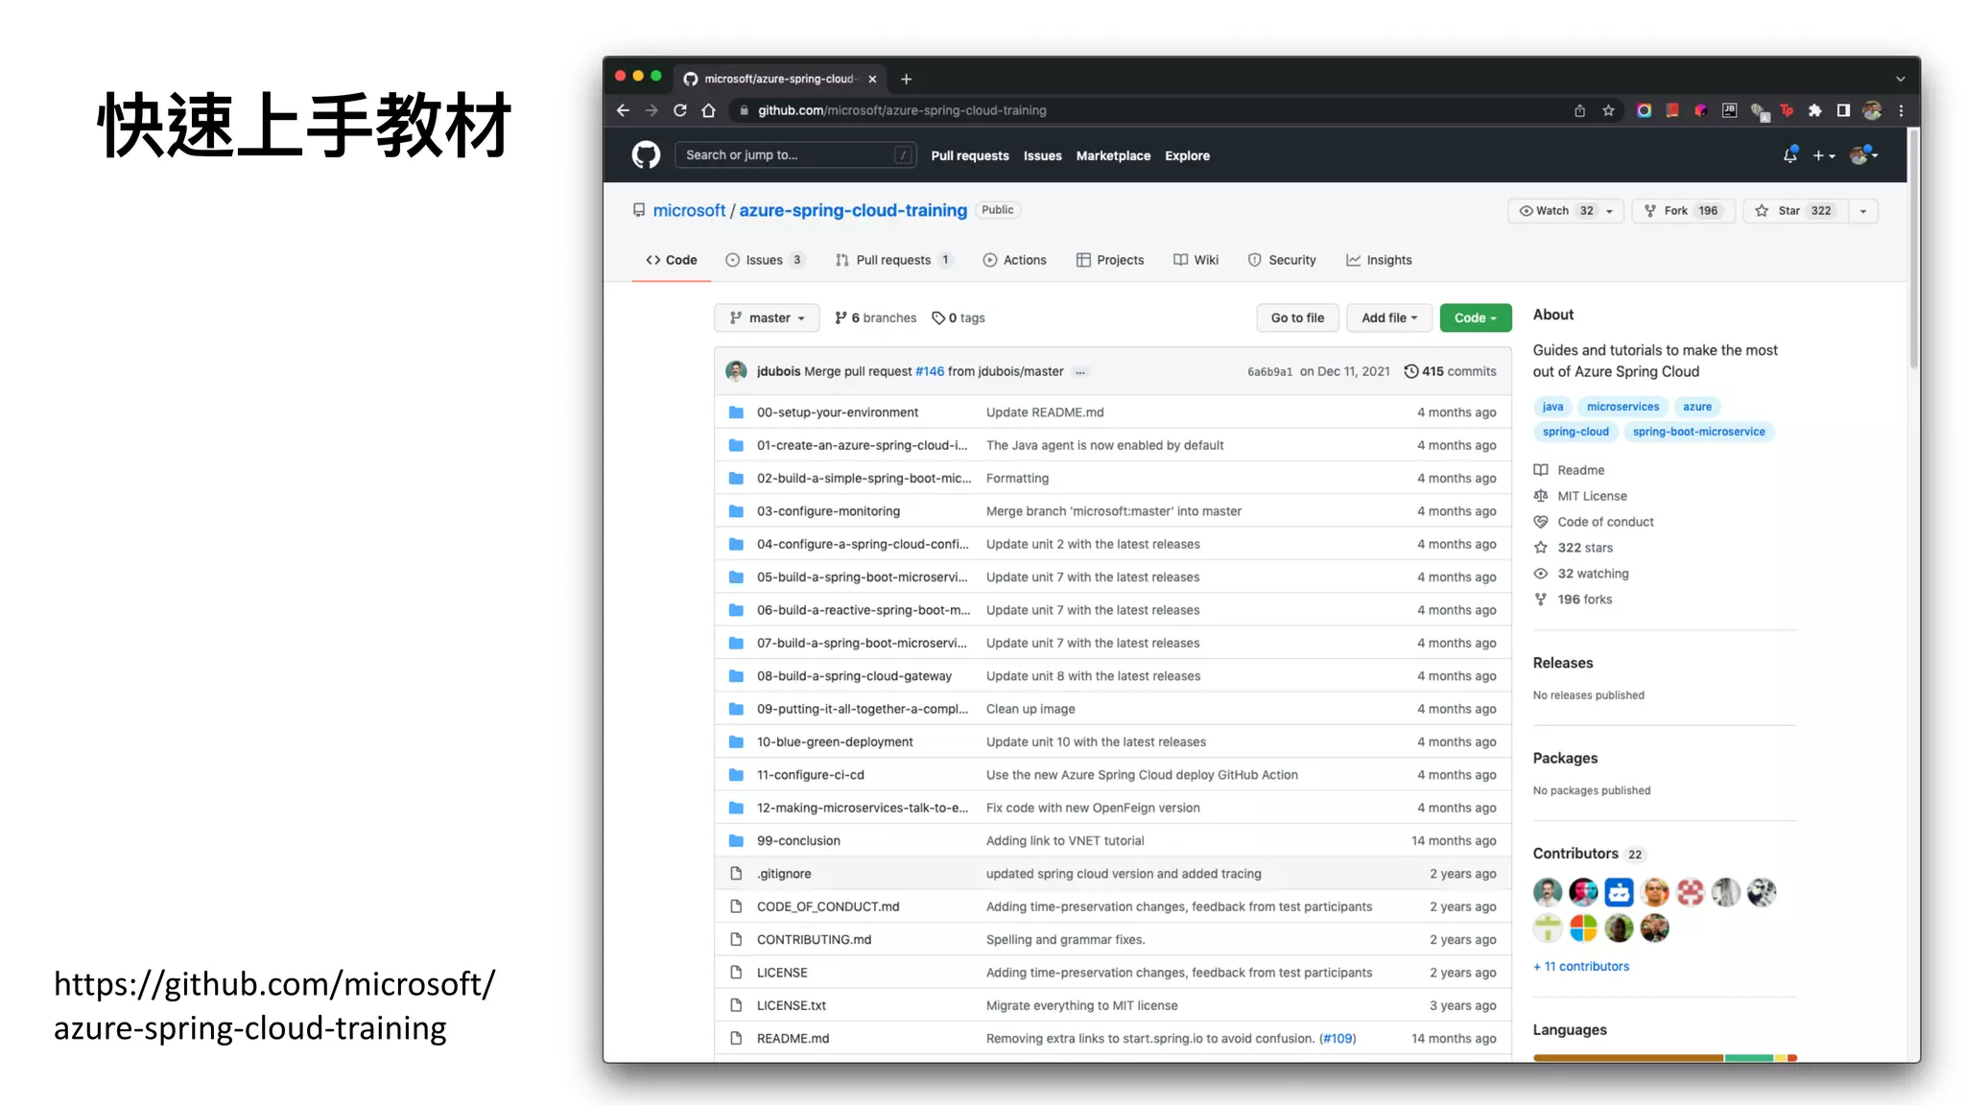Open the extensions puzzle icon
The image size is (1965, 1105).
coord(1814,110)
